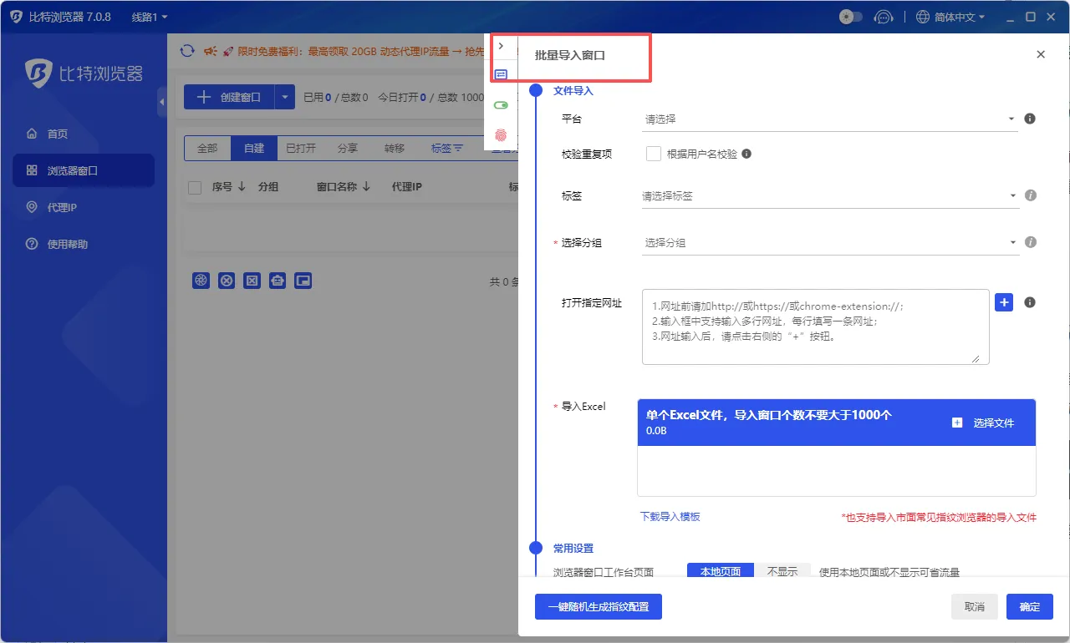Click the proxy config icon in dialog sidebar

click(501, 73)
